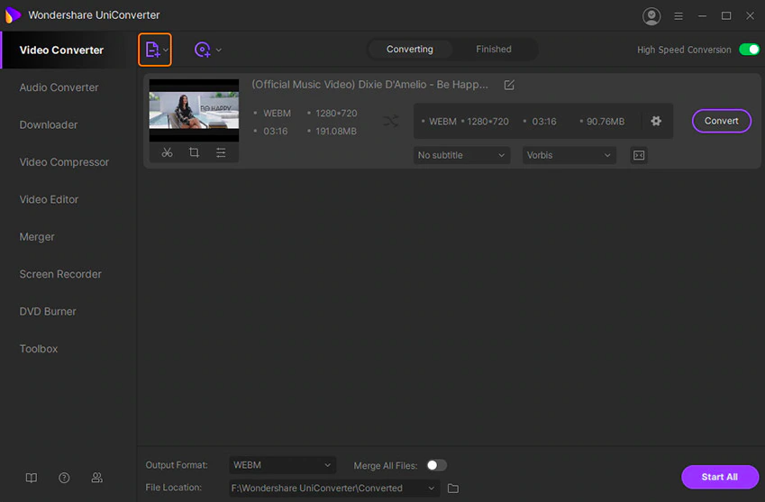Open the DVD Burner section
765x502 pixels.
[x=48, y=311]
